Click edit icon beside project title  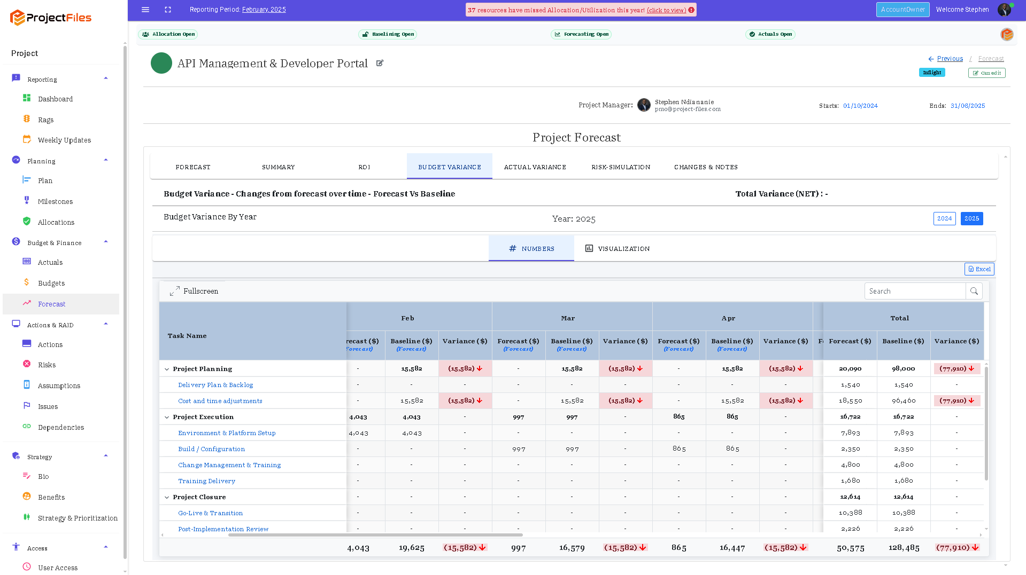[x=380, y=63]
